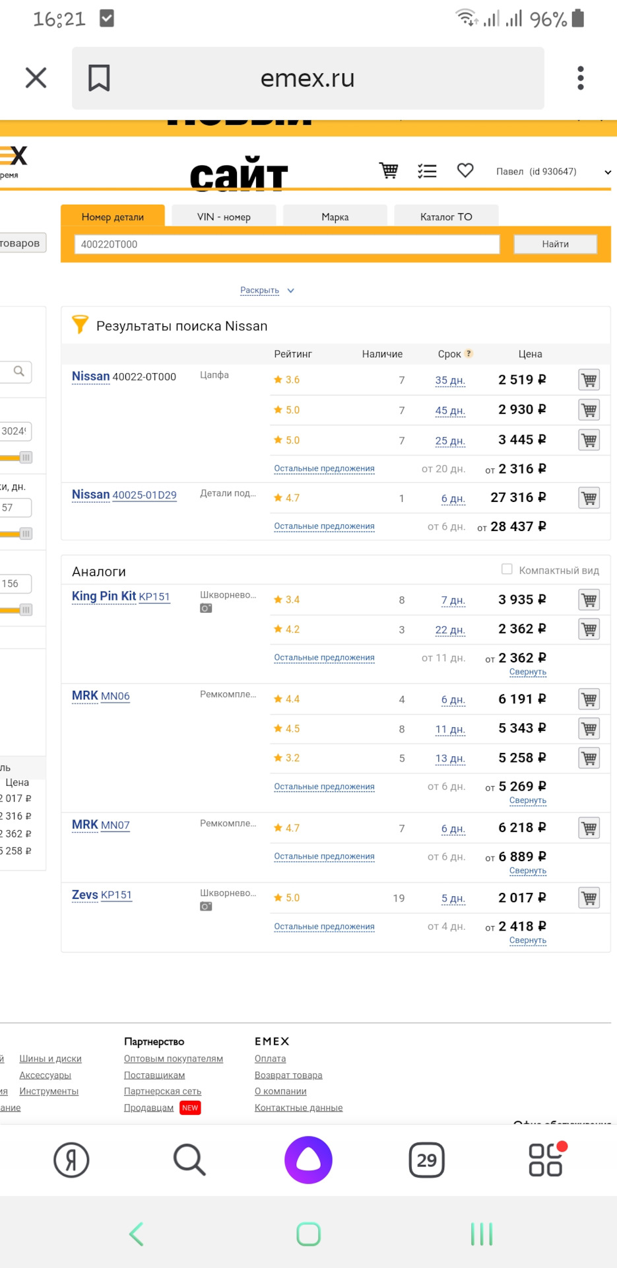
Task: Add the 3 445 ₽ Nissan offer to cart
Action: 589,440
